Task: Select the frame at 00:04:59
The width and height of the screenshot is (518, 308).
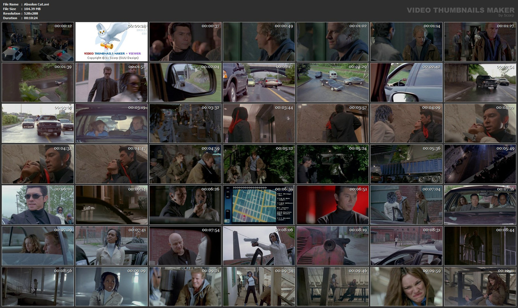Action: coord(185,164)
